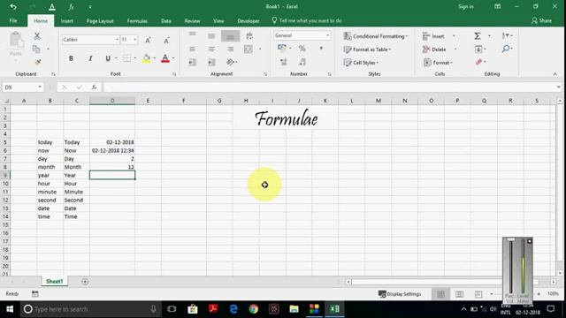
Task: Align text right
Action: point(230,49)
